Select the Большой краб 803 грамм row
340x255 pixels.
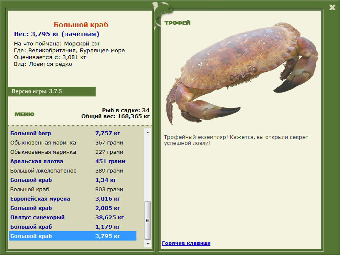[x=73, y=189]
